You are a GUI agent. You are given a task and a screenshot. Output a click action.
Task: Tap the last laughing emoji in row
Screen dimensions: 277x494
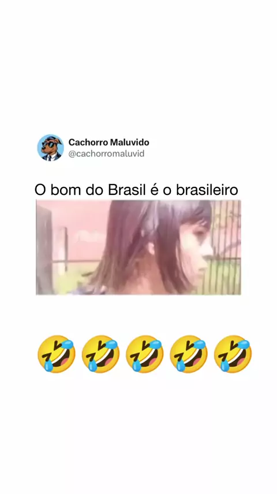click(x=233, y=354)
